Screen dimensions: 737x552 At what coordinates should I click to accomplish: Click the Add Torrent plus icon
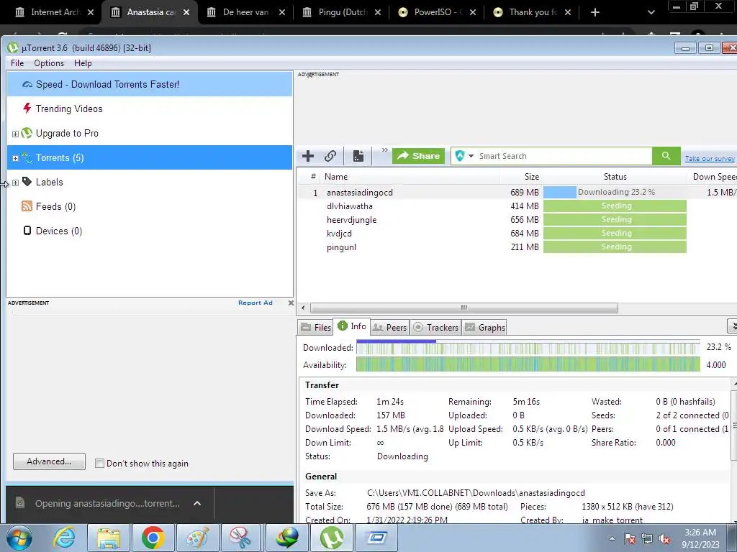pyautogui.click(x=308, y=156)
